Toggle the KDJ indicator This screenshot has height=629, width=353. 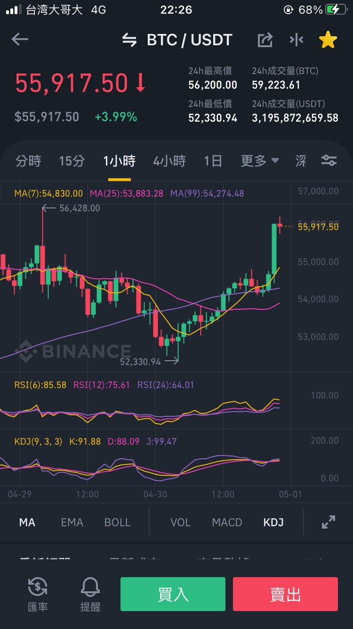point(273,522)
